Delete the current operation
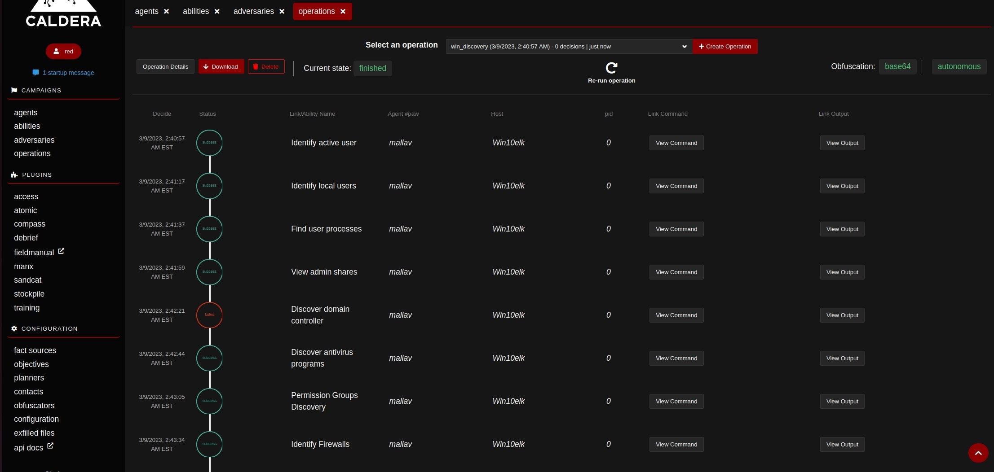 pos(266,66)
